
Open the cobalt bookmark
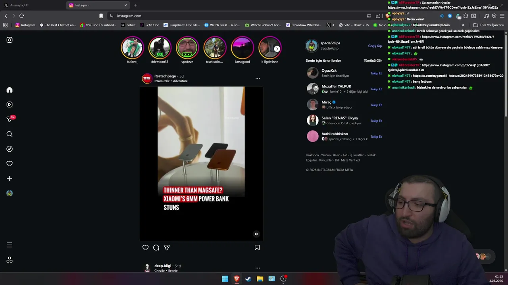pos(128,25)
